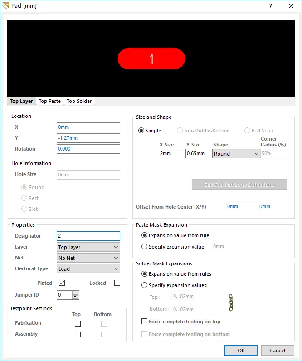Increase the Jumper ID stepper value

(75, 293)
